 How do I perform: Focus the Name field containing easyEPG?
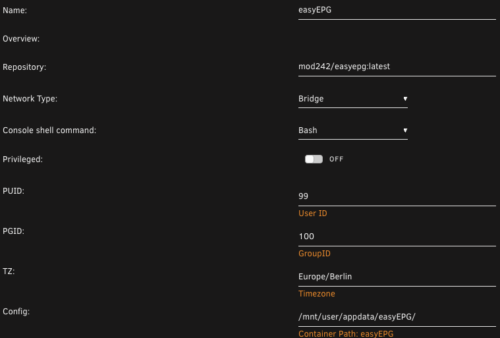coord(397,10)
